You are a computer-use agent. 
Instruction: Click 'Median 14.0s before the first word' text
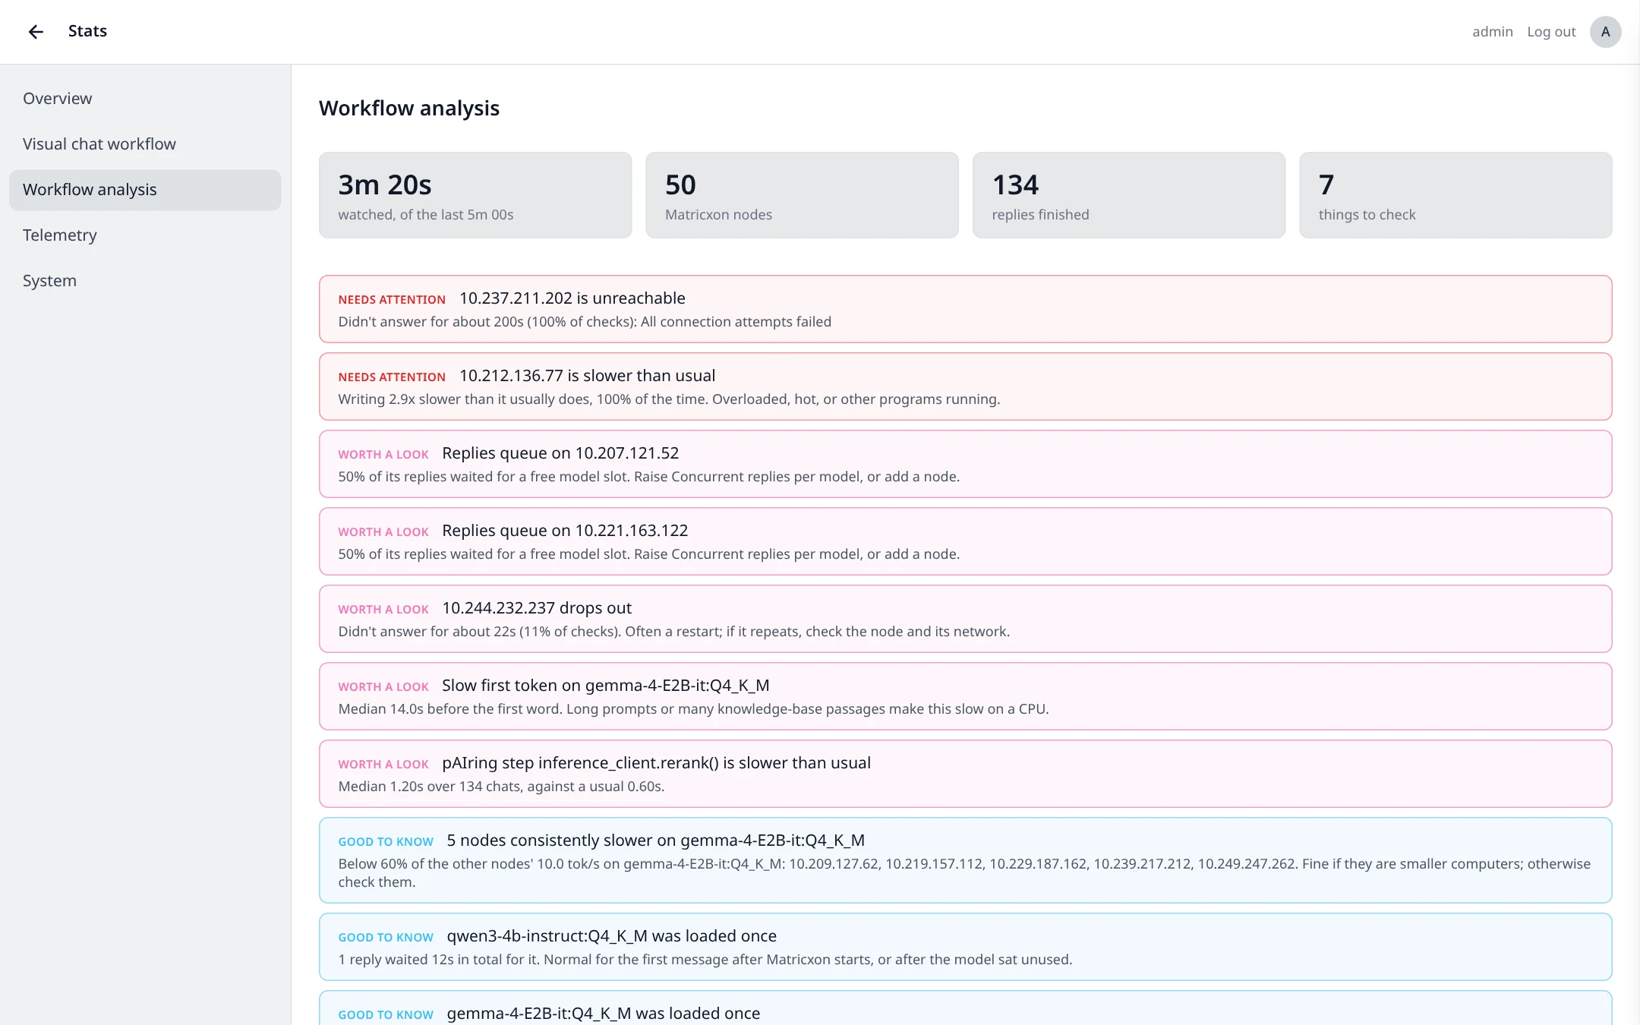[693, 709]
